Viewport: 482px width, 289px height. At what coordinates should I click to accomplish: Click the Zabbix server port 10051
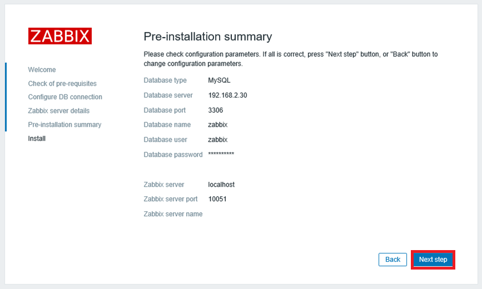click(217, 199)
